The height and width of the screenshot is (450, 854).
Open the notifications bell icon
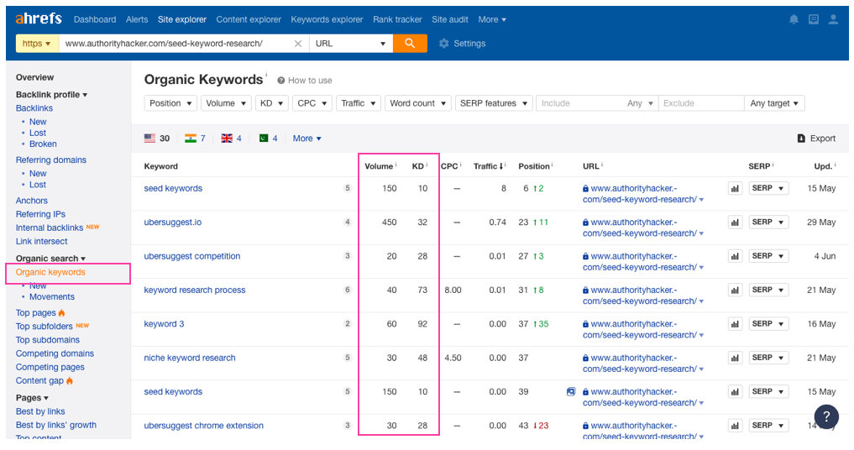pyautogui.click(x=794, y=19)
